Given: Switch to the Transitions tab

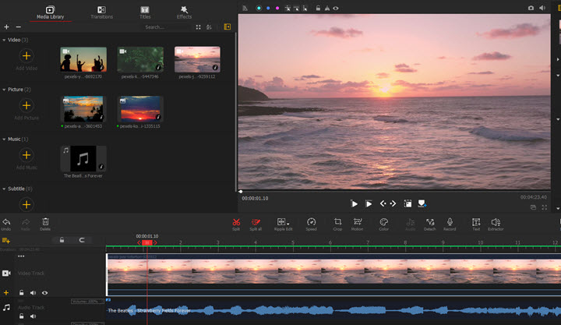Looking at the screenshot, I should click(x=101, y=12).
